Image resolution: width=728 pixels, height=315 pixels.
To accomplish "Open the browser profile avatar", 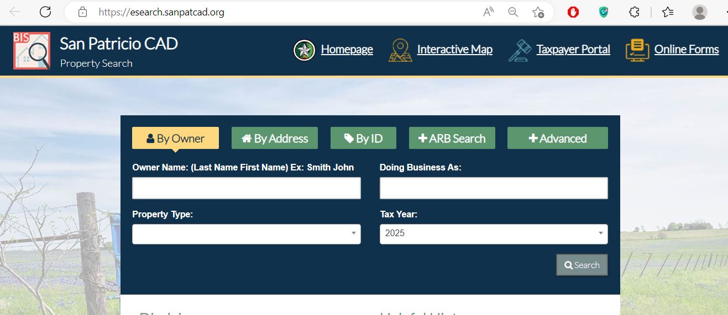I will (700, 12).
